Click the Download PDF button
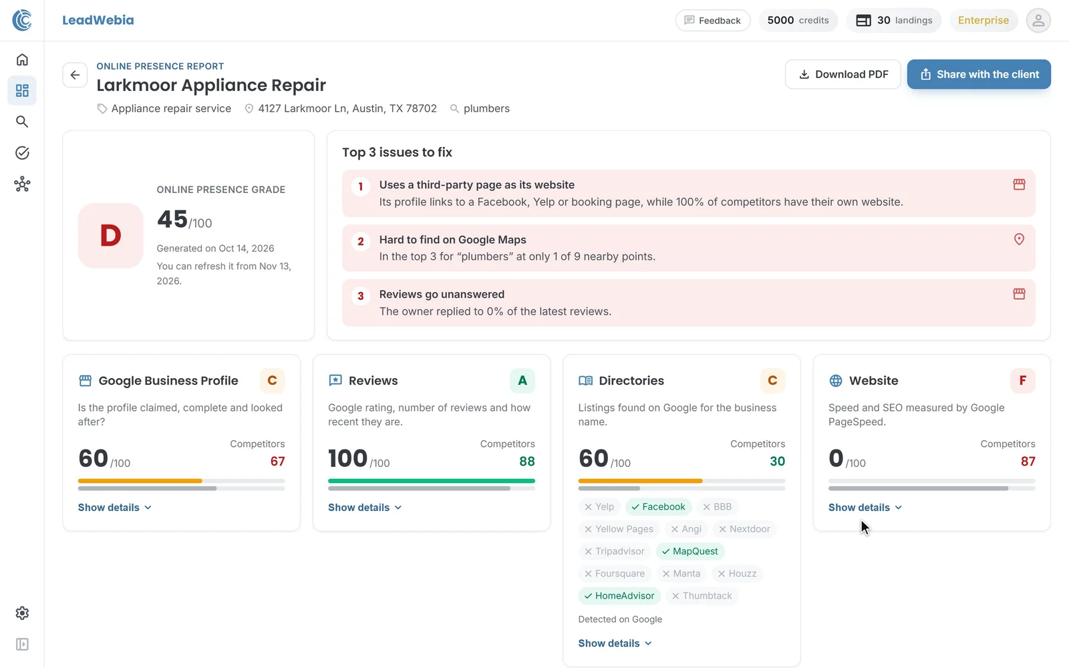The image size is (1069, 668). point(843,74)
